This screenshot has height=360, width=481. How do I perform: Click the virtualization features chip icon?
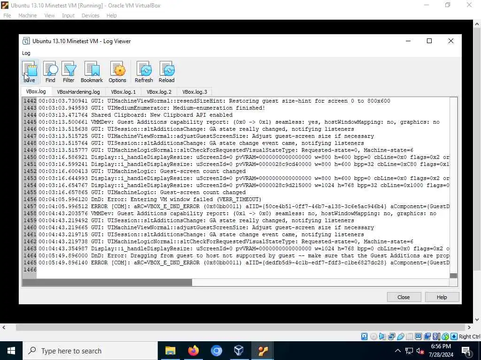coord(436,337)
